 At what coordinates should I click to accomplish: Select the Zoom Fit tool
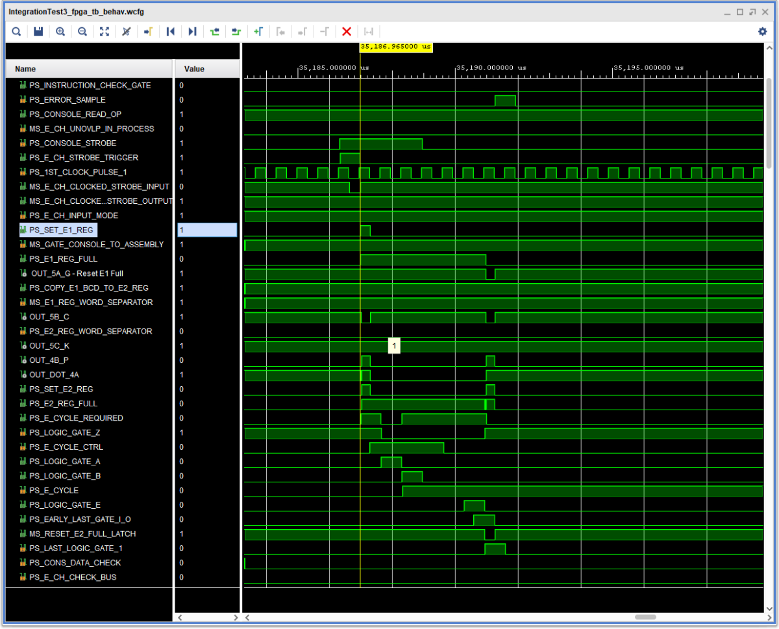(104, 31)
